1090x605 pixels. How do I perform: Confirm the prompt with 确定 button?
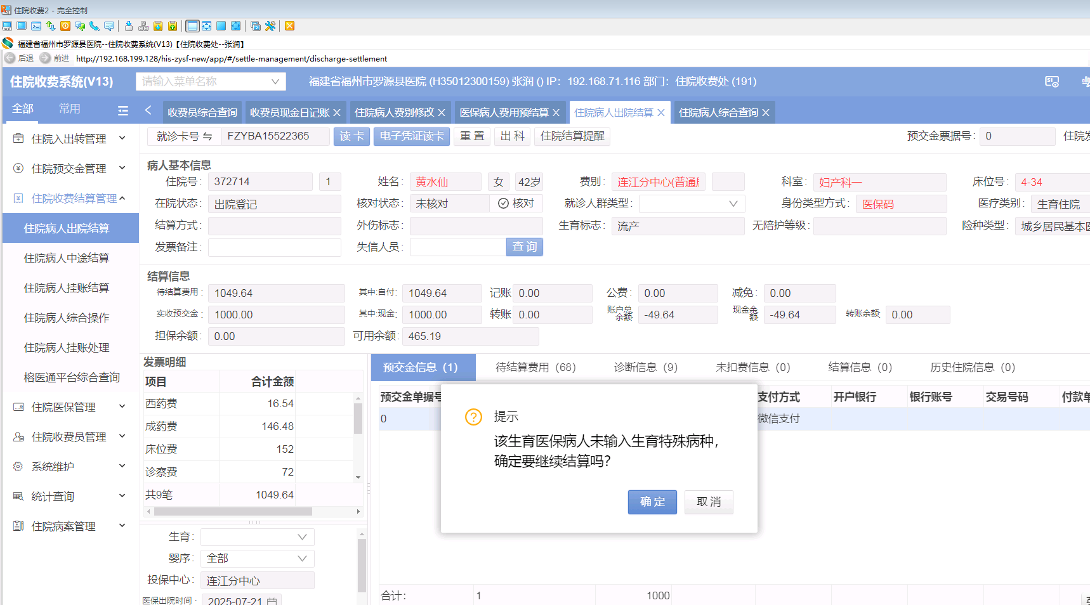click(652, 502)
